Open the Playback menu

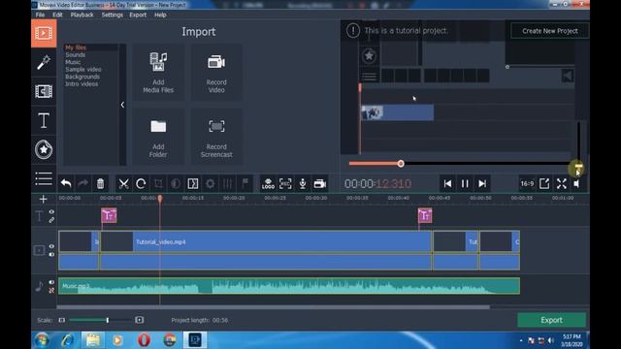82,15
